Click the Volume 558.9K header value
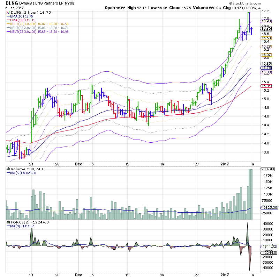 click(208, 8)
